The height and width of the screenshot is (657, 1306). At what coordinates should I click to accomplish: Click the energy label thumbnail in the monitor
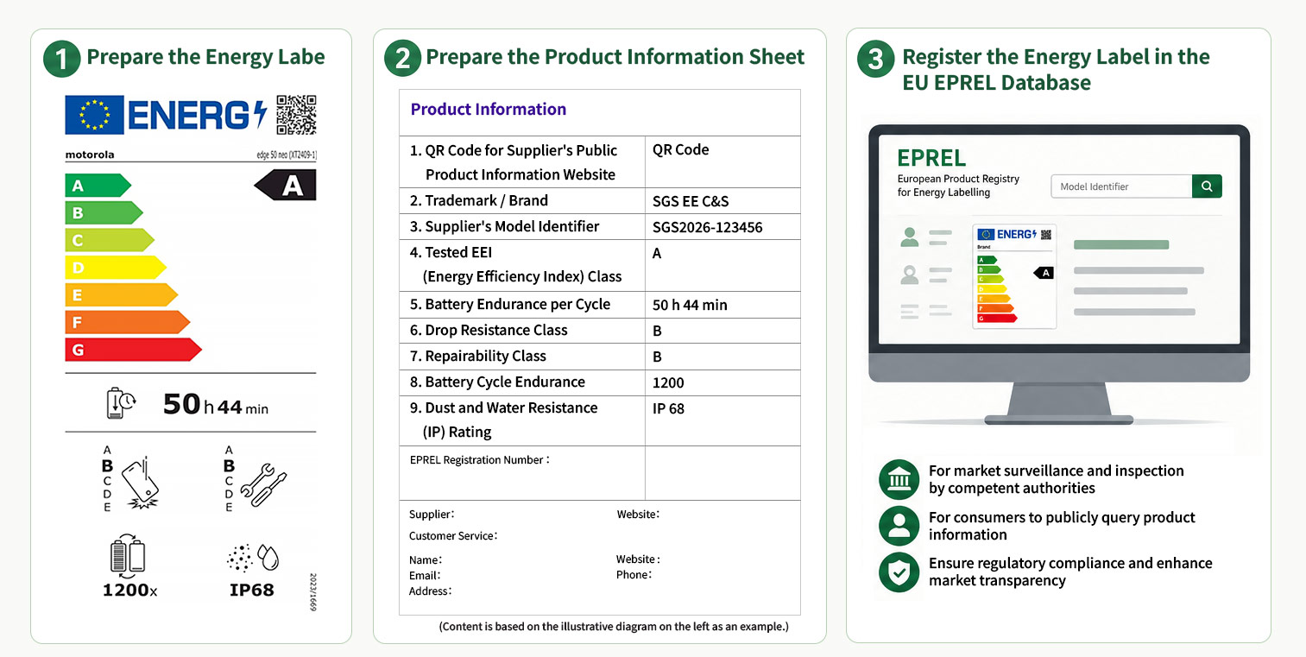tap(1015, 276)
